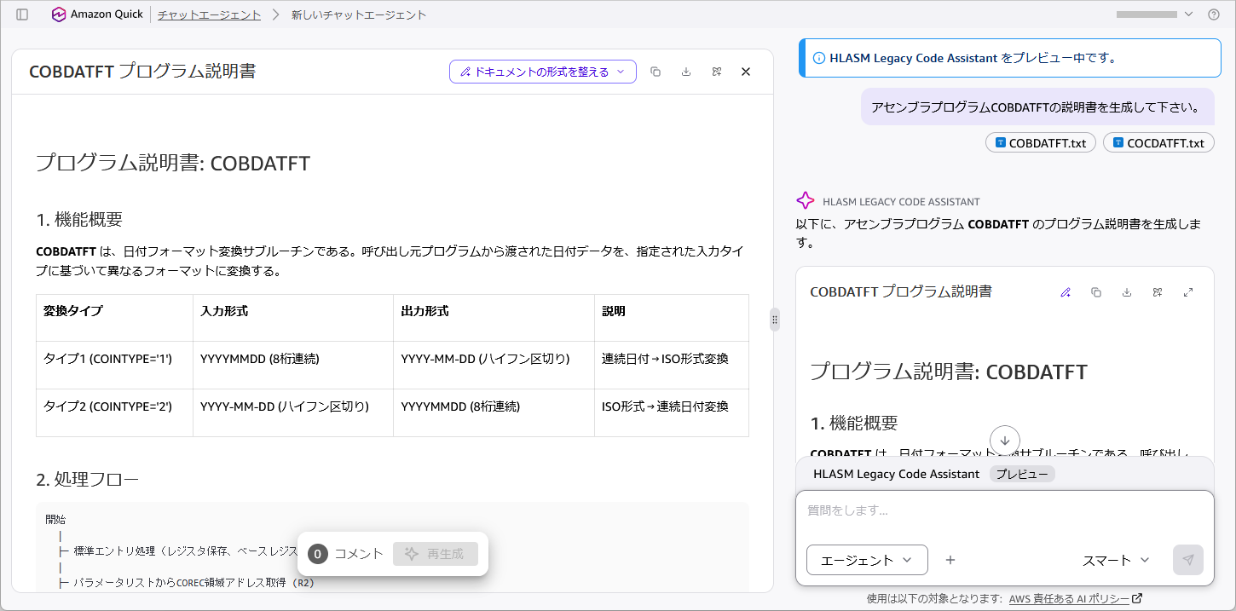
Task: Open the エージェント mode dropdown
Action: point(867,560)
